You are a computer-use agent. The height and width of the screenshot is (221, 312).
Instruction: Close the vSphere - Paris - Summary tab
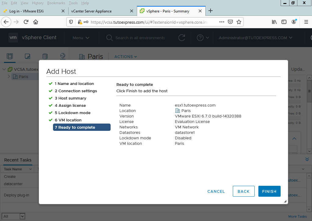[x=200, y=11]
